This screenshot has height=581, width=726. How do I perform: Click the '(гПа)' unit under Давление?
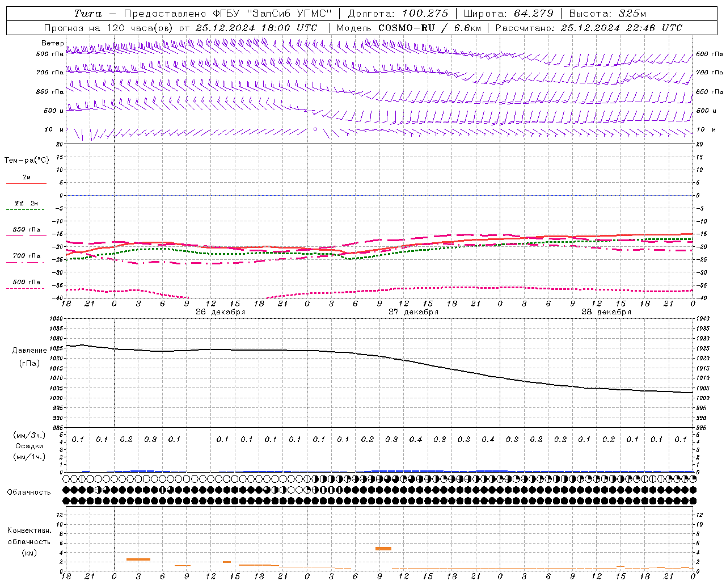coord(29,363)
